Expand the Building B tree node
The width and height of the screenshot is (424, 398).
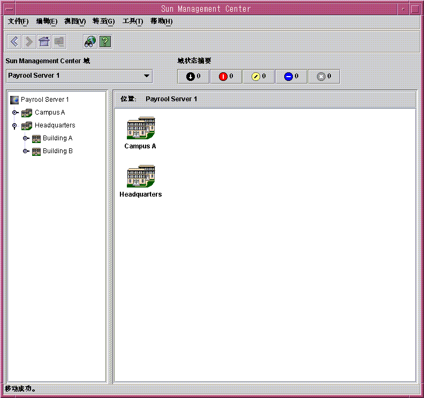pyautogui.click(x=26, y=151)
